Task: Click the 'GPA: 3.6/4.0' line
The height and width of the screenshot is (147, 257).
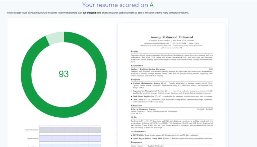Action: point(136,114)
